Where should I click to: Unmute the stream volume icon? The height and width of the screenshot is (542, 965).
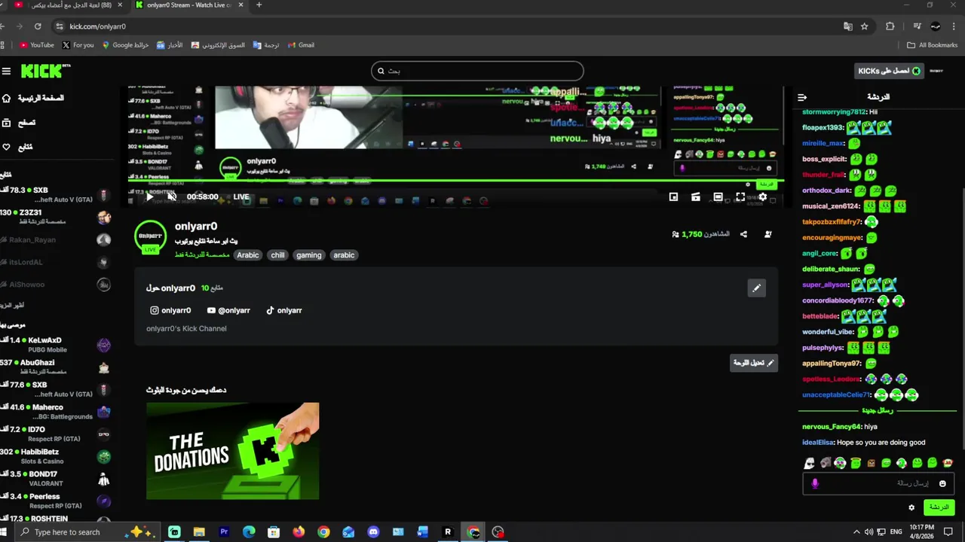[171, 197]
